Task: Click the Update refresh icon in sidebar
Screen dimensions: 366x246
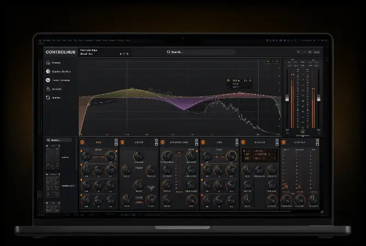Action: (48, 97)
